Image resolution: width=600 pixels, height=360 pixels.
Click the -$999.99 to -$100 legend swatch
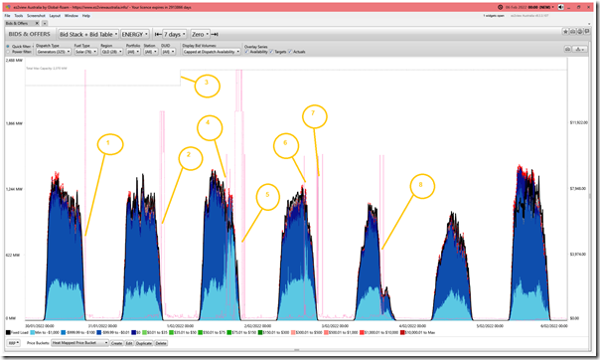(x=64, y=332)
